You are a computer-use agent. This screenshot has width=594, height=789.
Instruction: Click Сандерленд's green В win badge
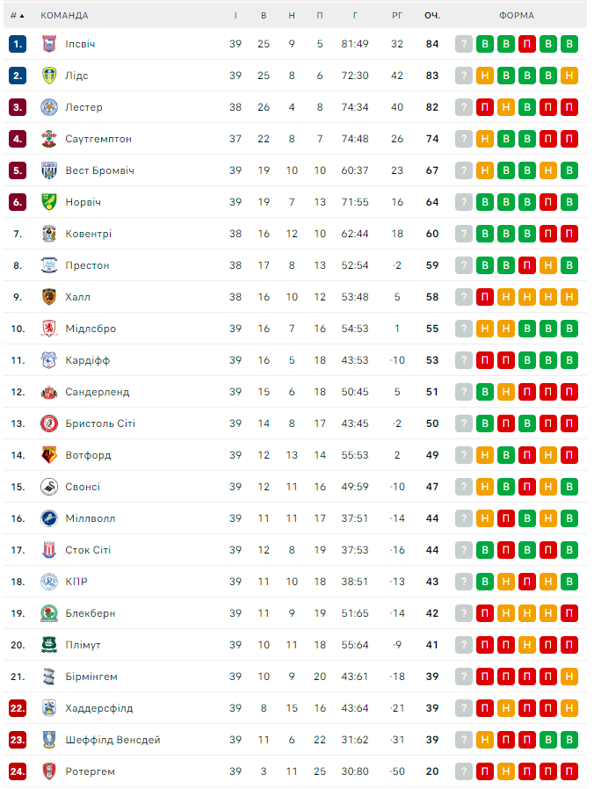pos(485,392)
